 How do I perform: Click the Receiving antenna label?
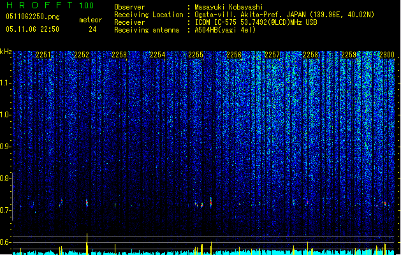coord(147,30)
